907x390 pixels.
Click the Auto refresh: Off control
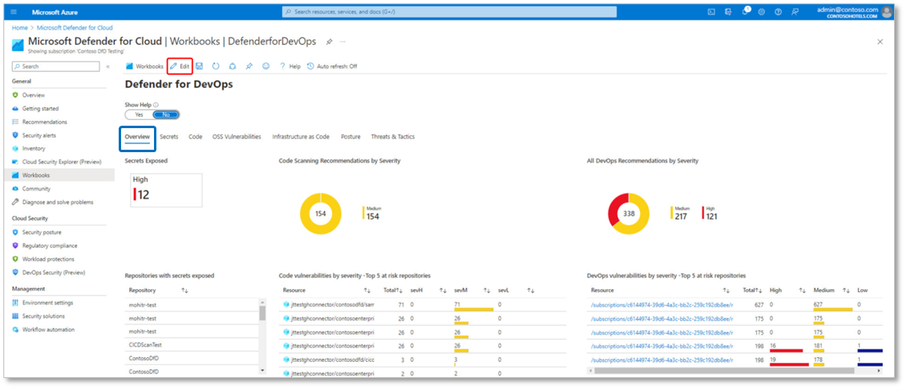[332, 66]
